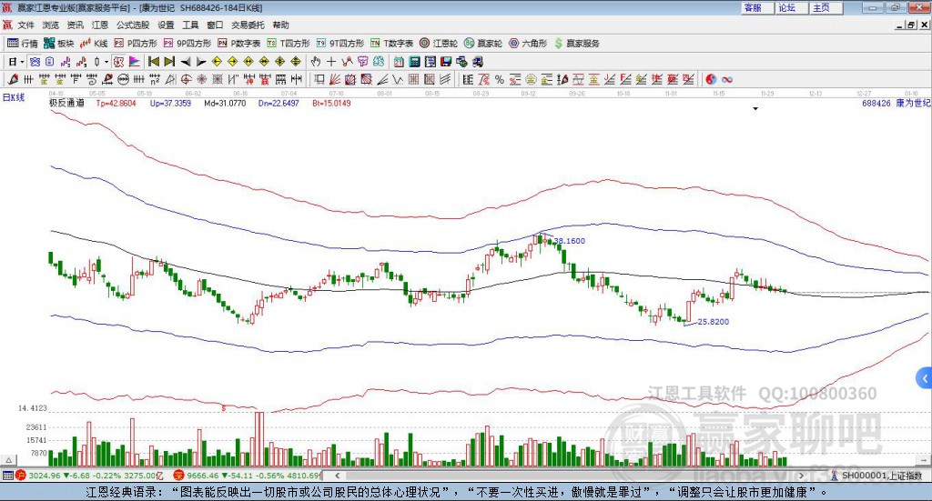Select the crosshair cursor tool
Image resolution: width=932 pixels, height=501 pixels.
[x=331, y=62]
